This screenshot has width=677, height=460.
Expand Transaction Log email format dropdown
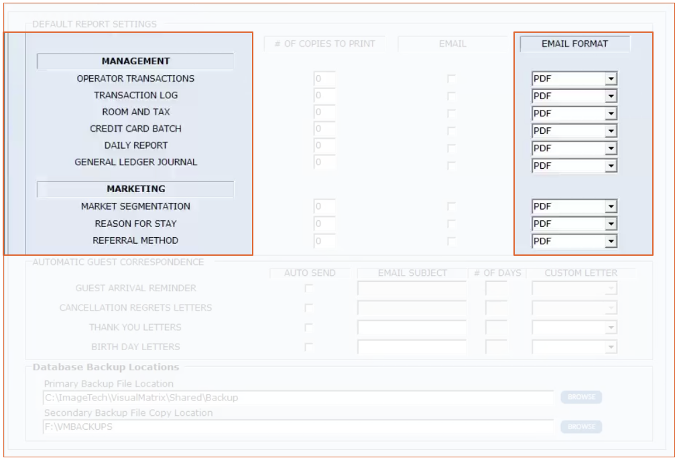click(x=610, y=96)
